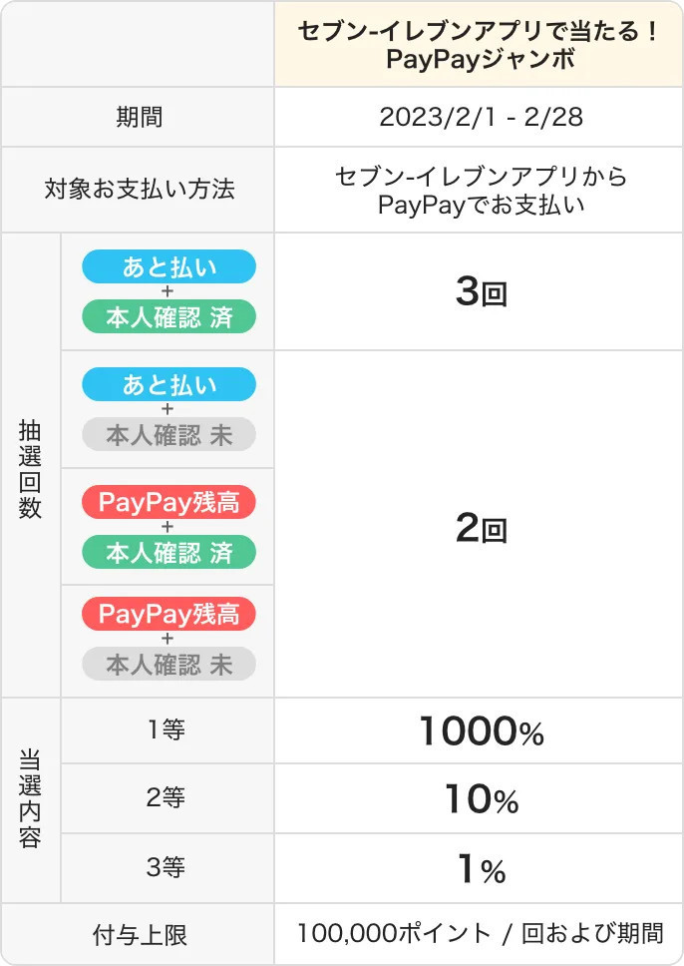
Task: Select the 対象お支払い方法 label cell
Action: 139,190
